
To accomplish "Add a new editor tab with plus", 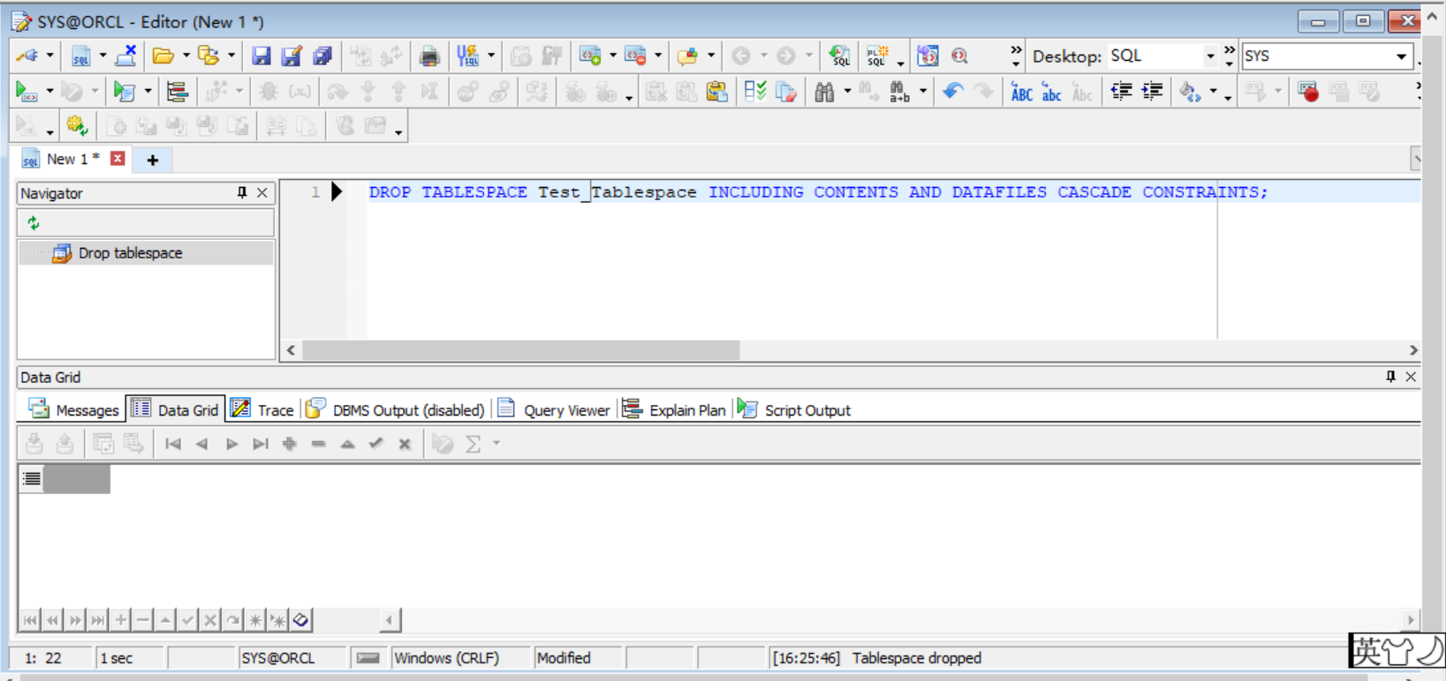I will 153,160.
